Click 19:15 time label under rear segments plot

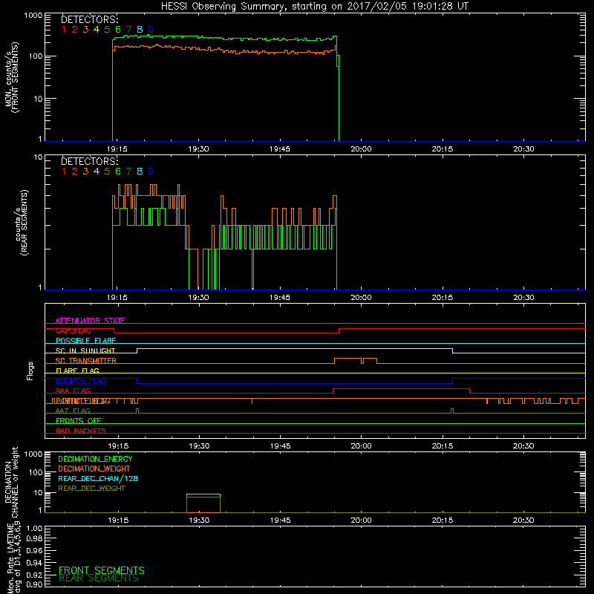click(117, 298)
